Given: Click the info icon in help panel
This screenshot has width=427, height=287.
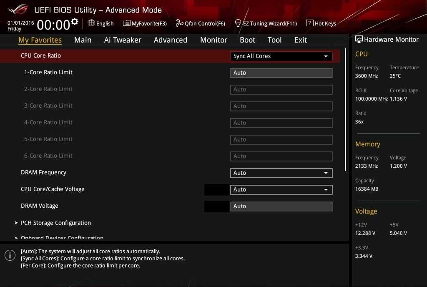Looking at the screenshot, I should pyautogui.click(x=10, y=255).
